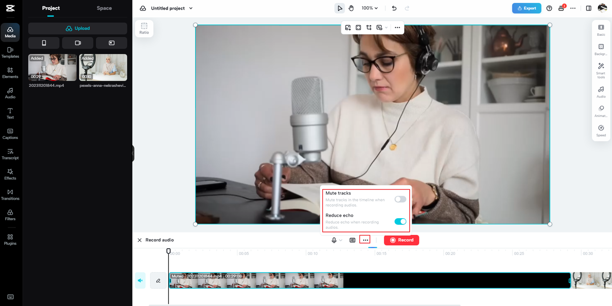Screen dimensions: 612x306
Task: Select the 202311201844.mp4 media thumbnail
Action: click(53, 67)
